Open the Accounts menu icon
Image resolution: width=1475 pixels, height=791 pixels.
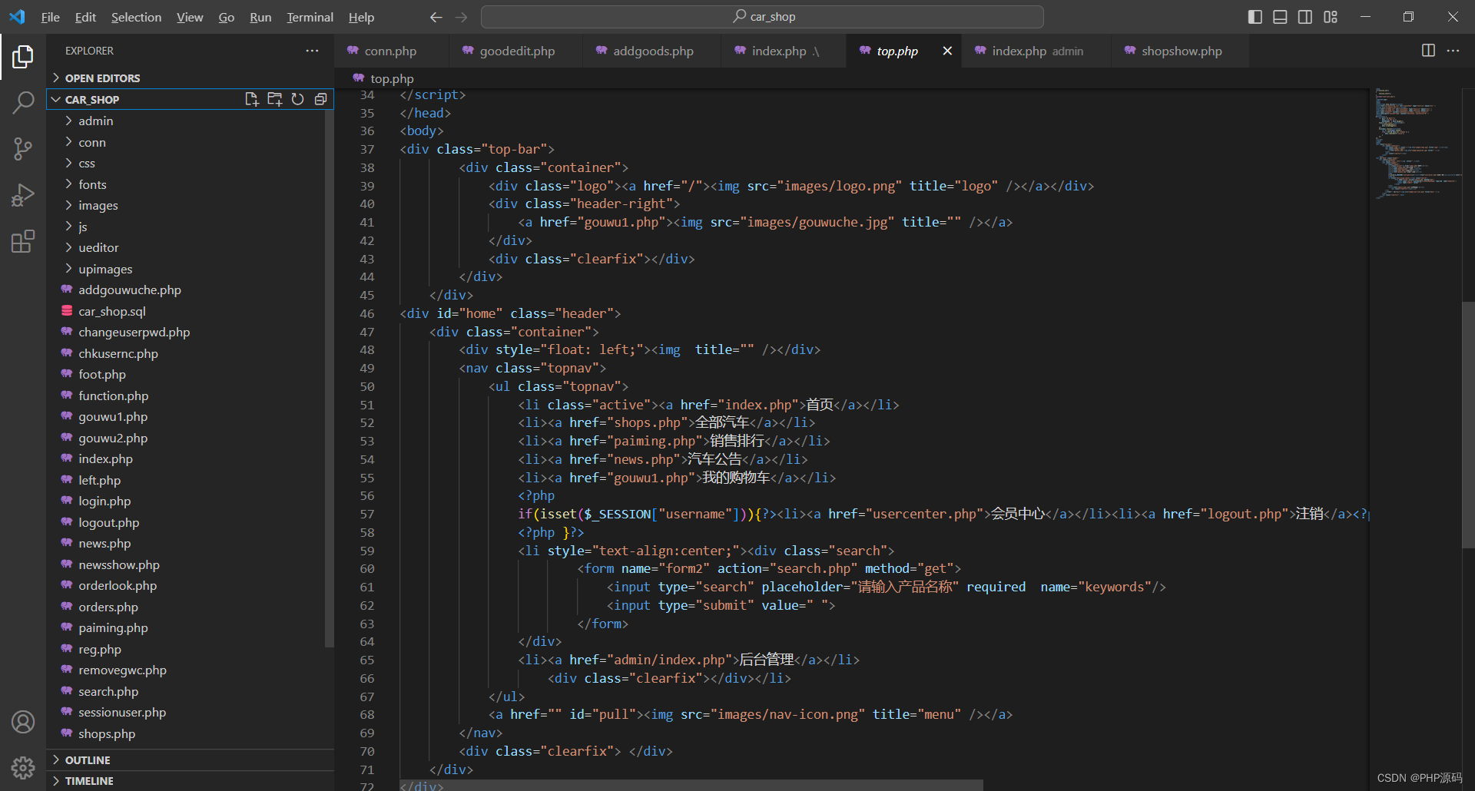[23, 722]
